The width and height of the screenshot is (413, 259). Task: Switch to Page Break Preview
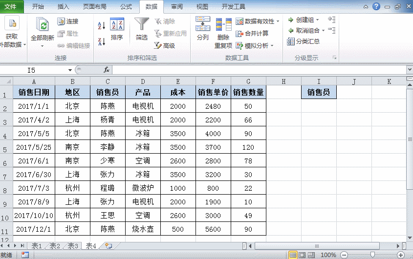pos(311,255)
